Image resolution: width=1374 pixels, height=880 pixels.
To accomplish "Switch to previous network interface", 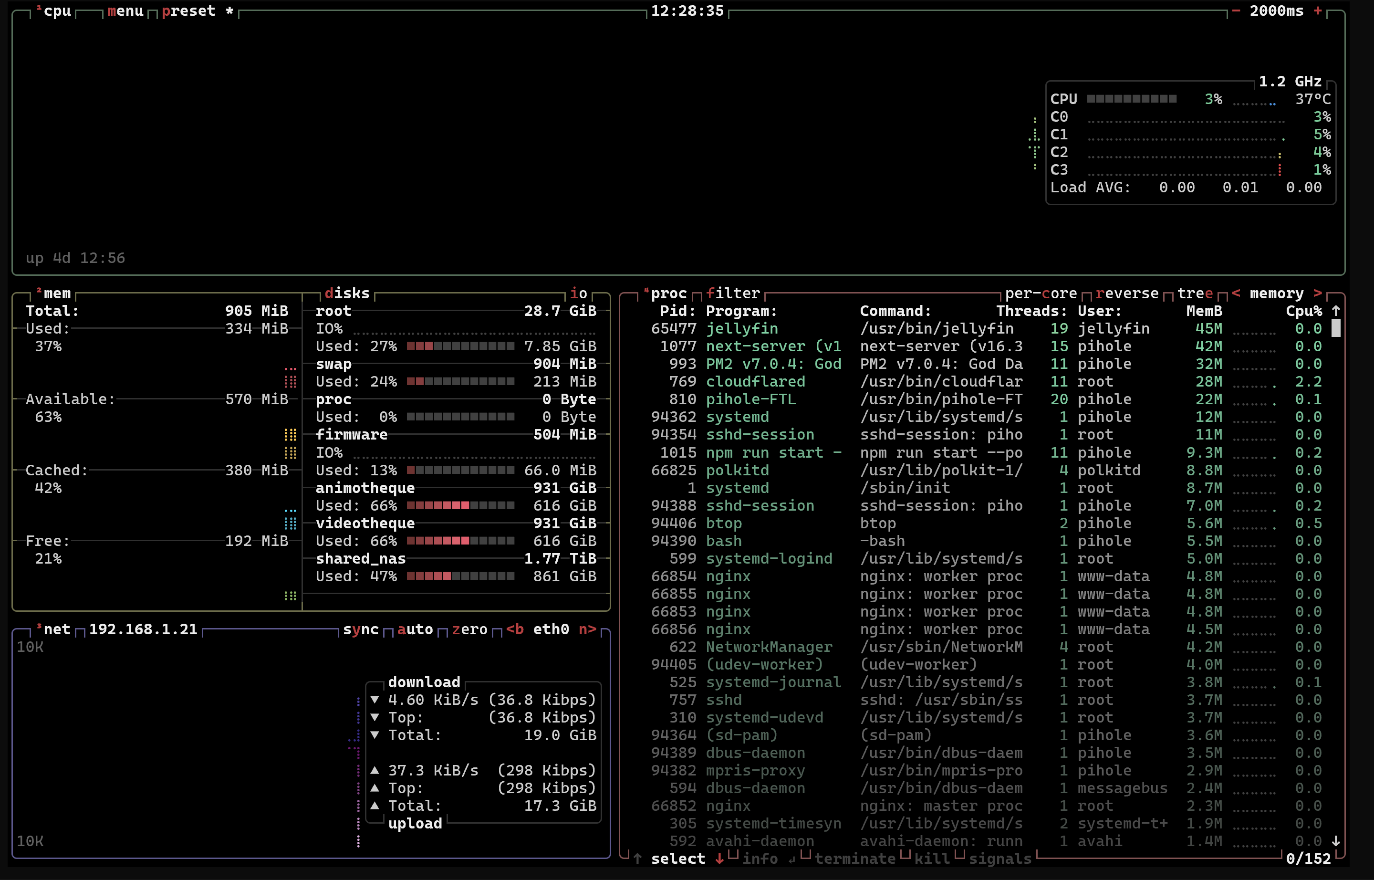I will pyautogui.click(x=515, y=629).
